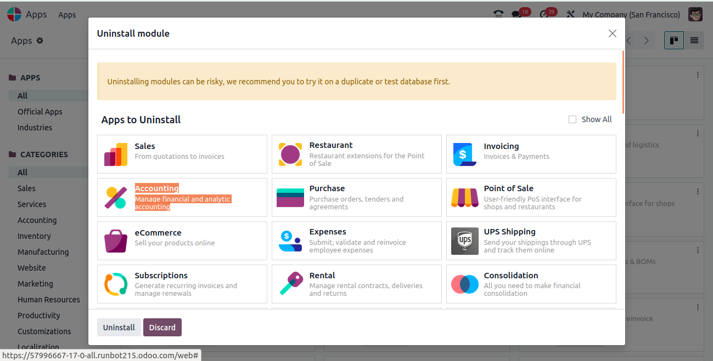Select the Productivity category filter
The image size is (713, 361).
38,316
